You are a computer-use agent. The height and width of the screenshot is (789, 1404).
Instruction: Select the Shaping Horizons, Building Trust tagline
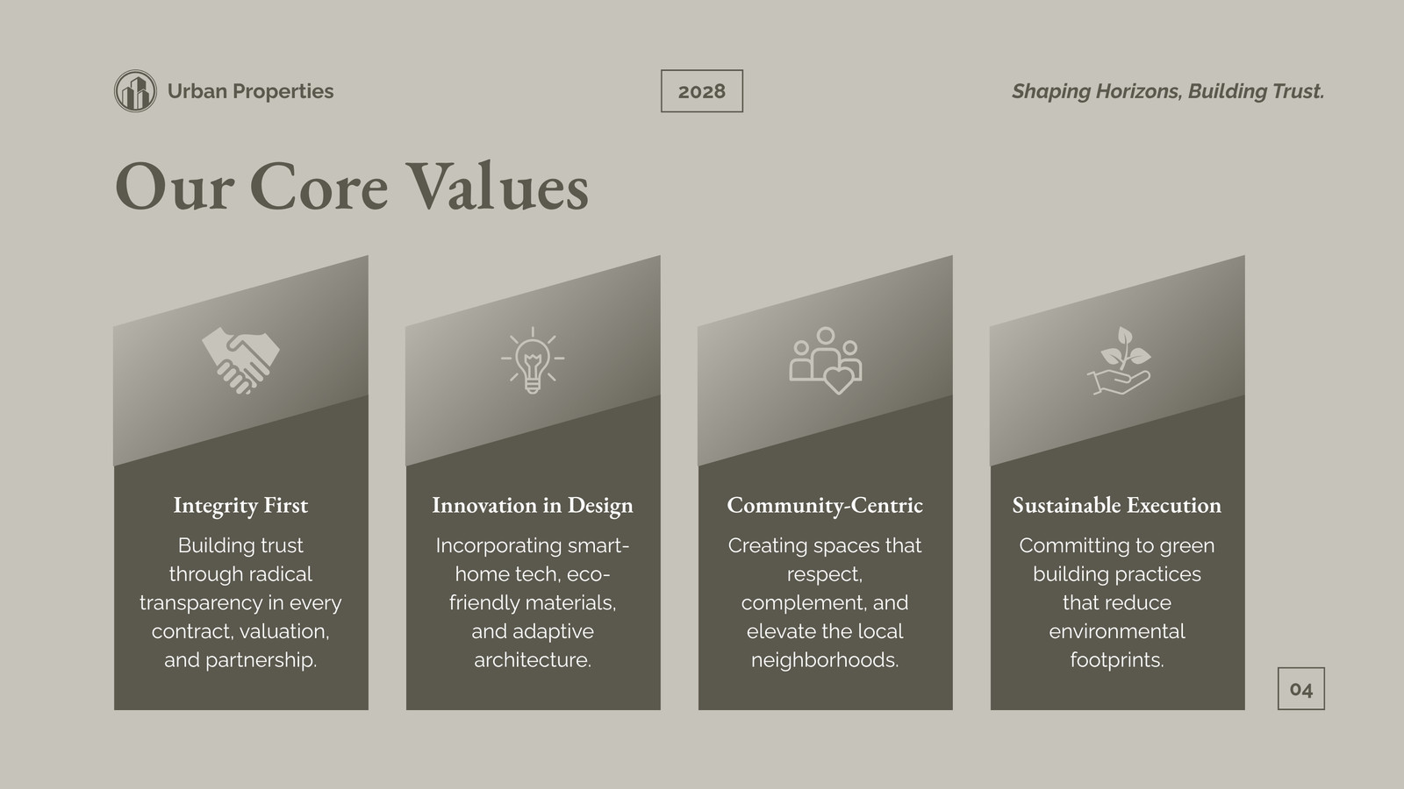pyautogui.click(x=1168, y=91)
